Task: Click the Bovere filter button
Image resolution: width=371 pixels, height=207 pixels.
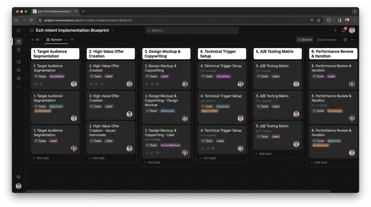Action: 304,40
